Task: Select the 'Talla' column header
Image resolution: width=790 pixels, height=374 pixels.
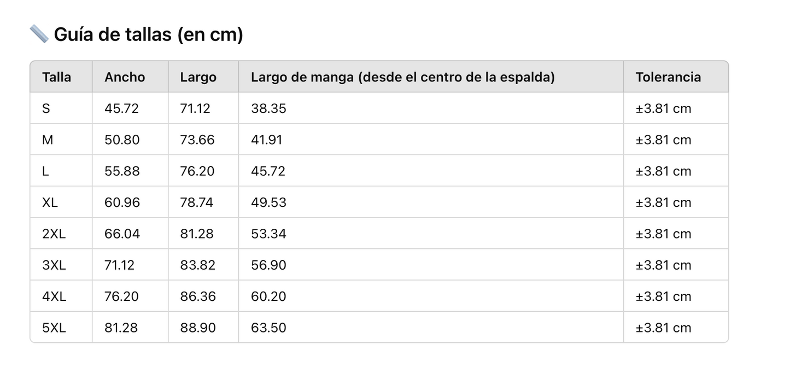Action: click(x=57, y=77)
